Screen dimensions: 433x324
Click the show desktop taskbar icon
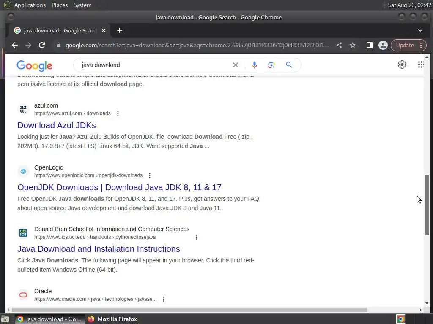[x=5, y=319]
